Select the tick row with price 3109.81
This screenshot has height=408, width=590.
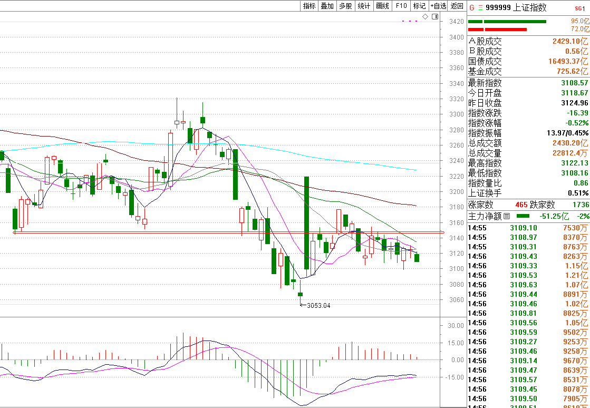point(529,313)
